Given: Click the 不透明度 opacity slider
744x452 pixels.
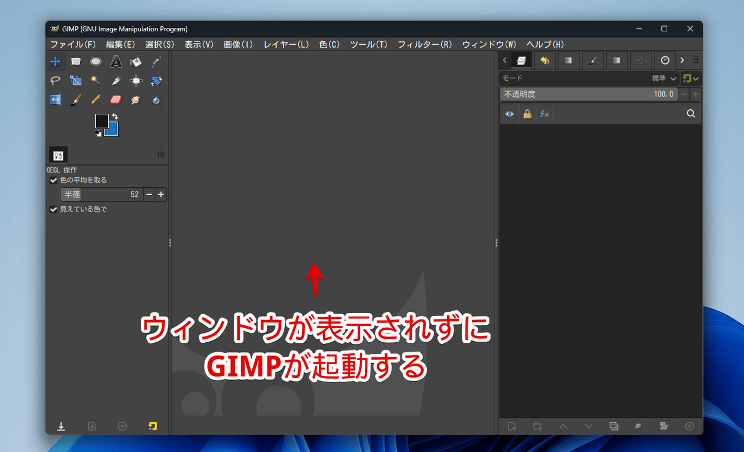Looking at the screenshot, I should point(589,94).
